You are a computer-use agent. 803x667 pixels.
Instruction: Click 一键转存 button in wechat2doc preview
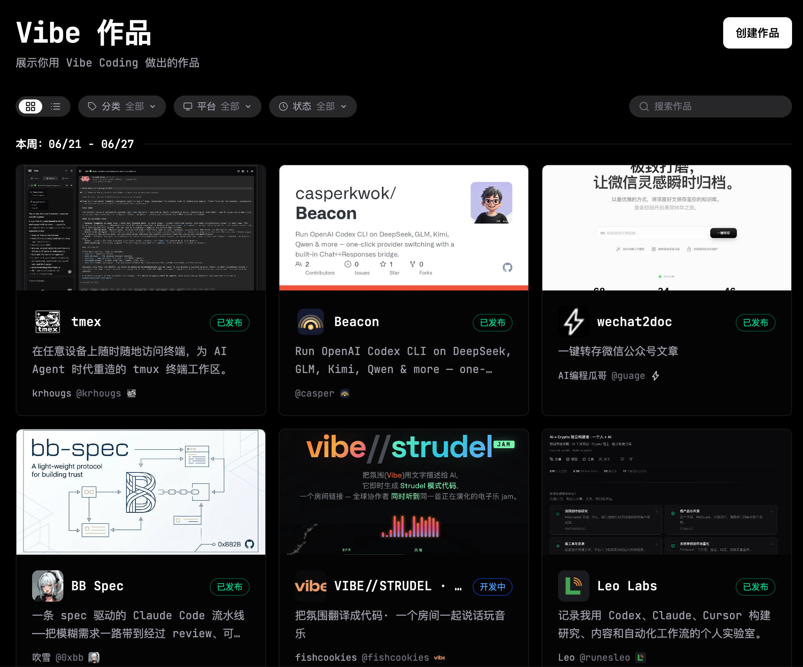tap(723, 233)
